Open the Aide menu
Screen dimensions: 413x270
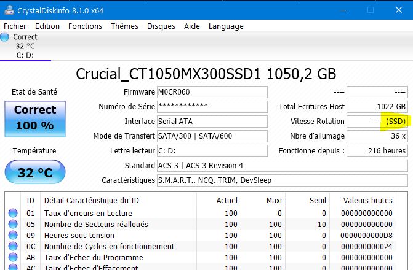192,26
